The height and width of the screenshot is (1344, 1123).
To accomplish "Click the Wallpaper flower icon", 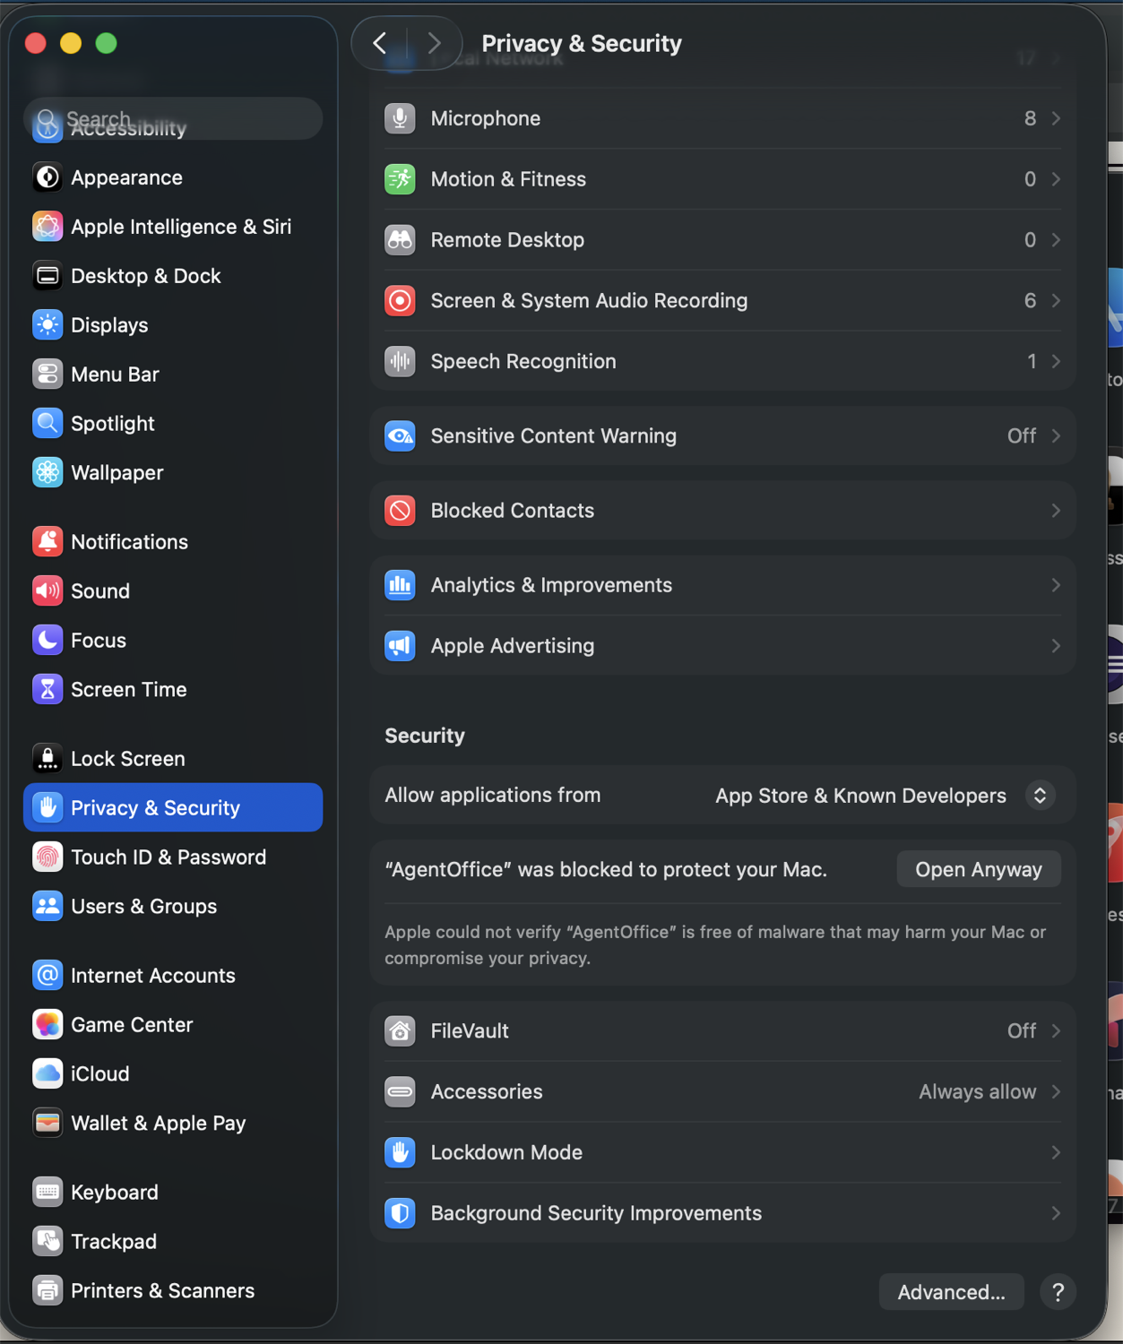I will coord(48,472).
